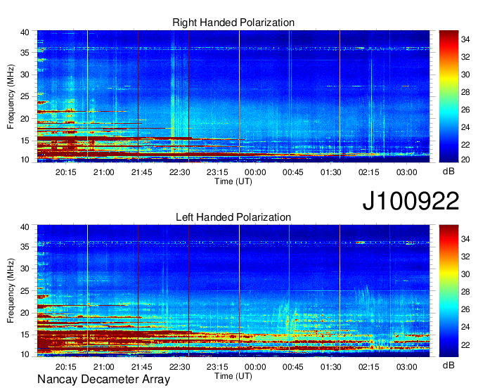478x388 pixels.
Task: Click the 03:00 time tick on left-handed plot
Action: pos(407,367)
